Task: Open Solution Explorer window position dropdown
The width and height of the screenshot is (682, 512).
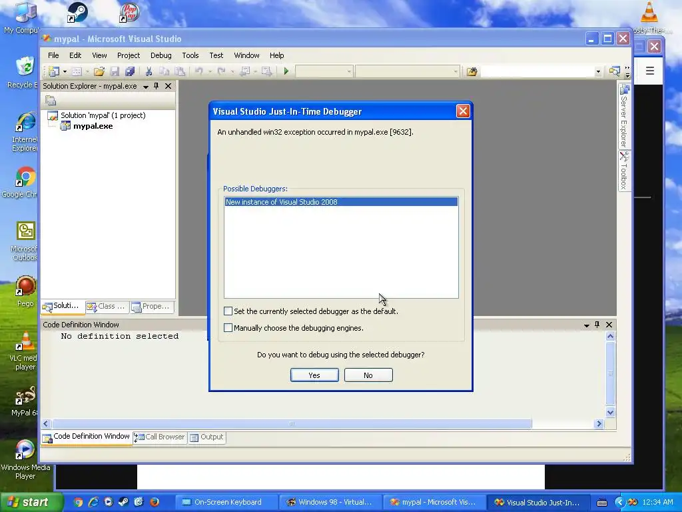Action: (x=146, y=87)
